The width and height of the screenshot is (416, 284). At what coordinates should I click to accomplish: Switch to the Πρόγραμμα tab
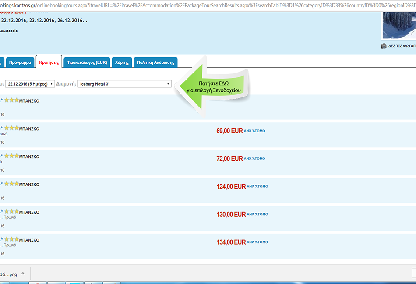coord(20,62)
